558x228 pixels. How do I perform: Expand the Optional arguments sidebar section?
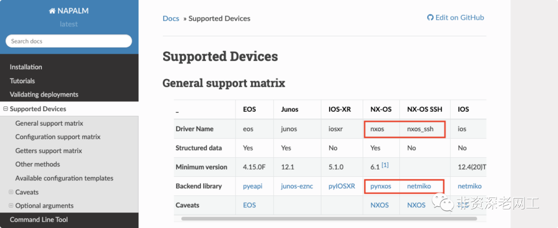pos(11,206)
